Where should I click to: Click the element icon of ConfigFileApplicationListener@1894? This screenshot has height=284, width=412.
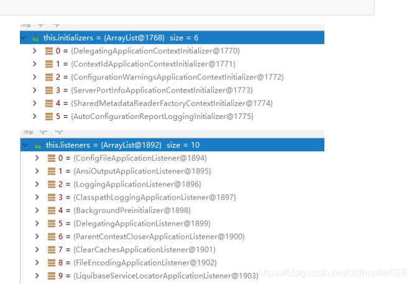click(x=52, y=158)
